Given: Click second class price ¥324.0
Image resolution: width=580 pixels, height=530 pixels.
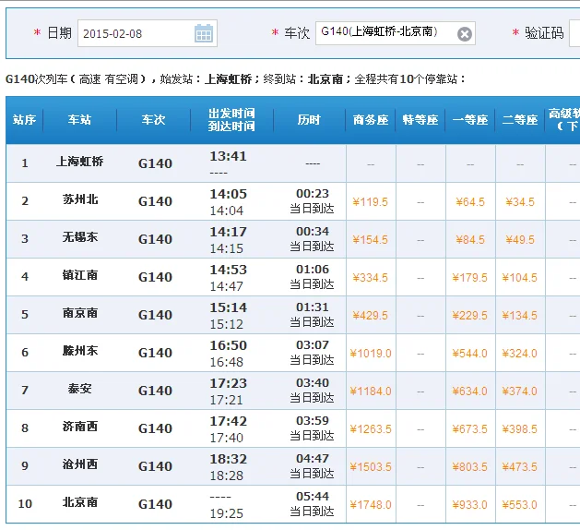Looking at the screenshot, I should click(520, 354).
